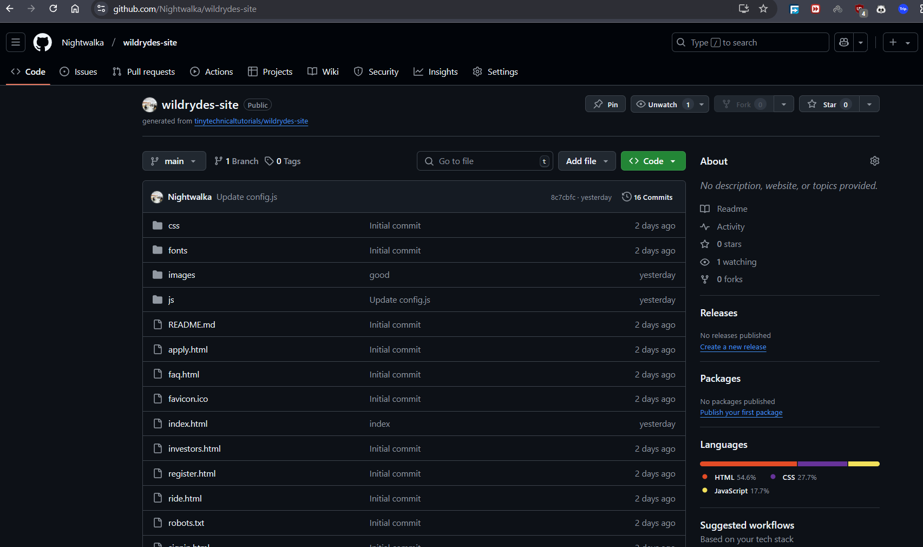Click the images folder icon

pyautogui.click(x=158, y=275)
